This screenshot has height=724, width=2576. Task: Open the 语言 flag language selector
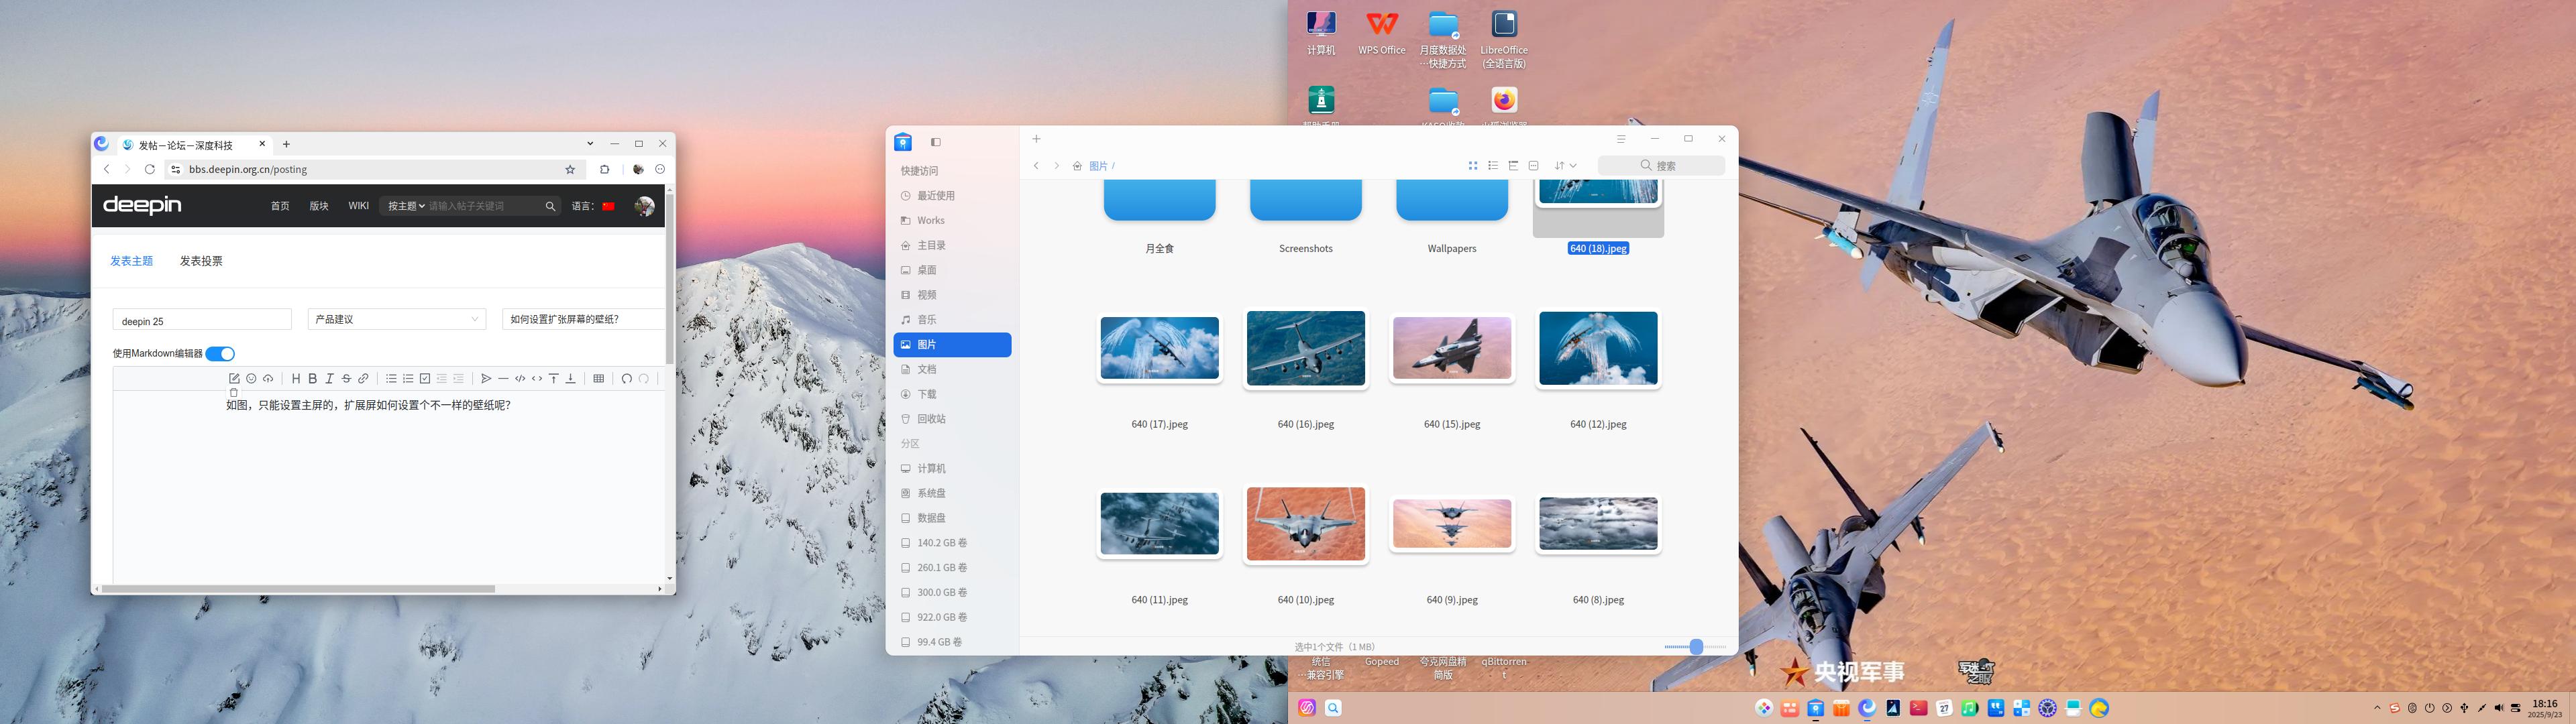608,206
